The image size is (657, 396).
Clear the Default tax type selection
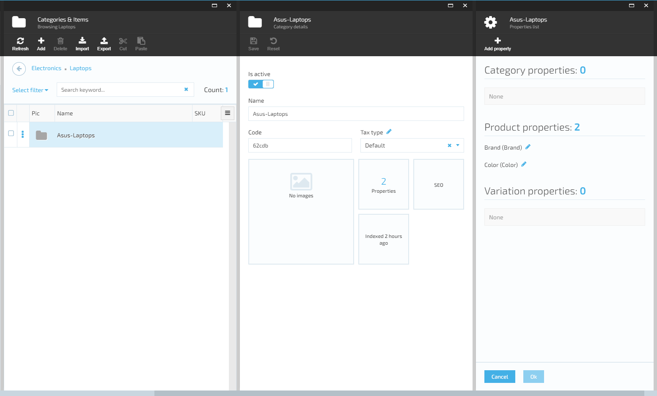[449, 145]
